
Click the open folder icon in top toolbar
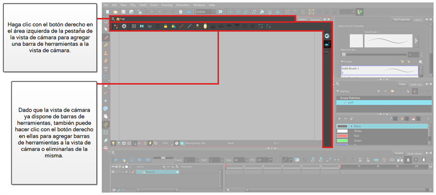coord(116,11)
